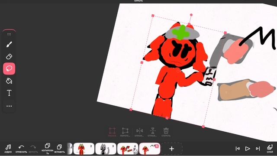Flip selection horizontally
The width and height of the screenshot is (277, 156).
click(139, 132)
